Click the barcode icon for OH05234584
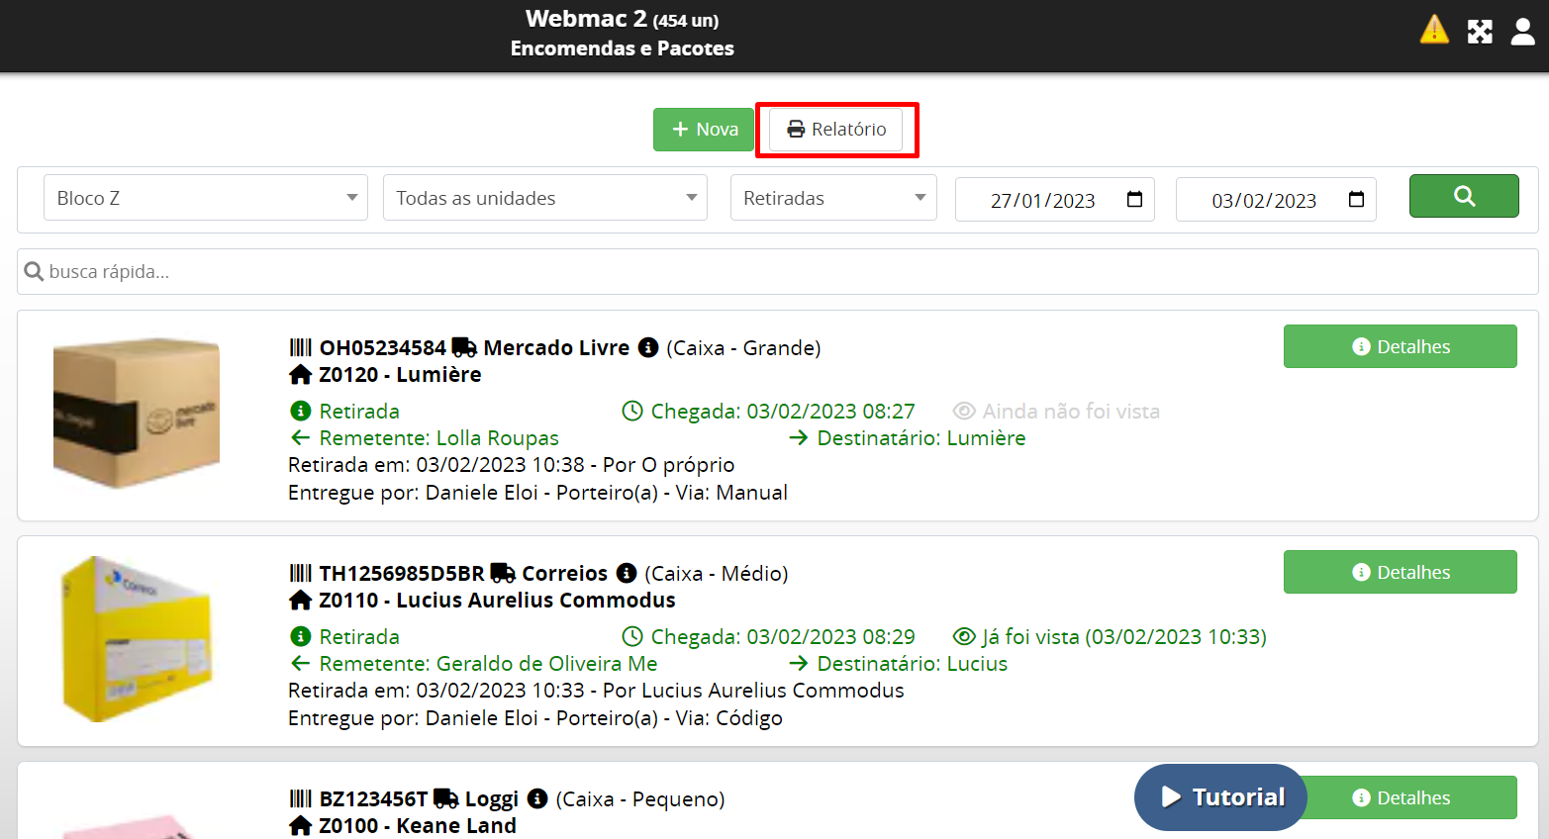 300,347
